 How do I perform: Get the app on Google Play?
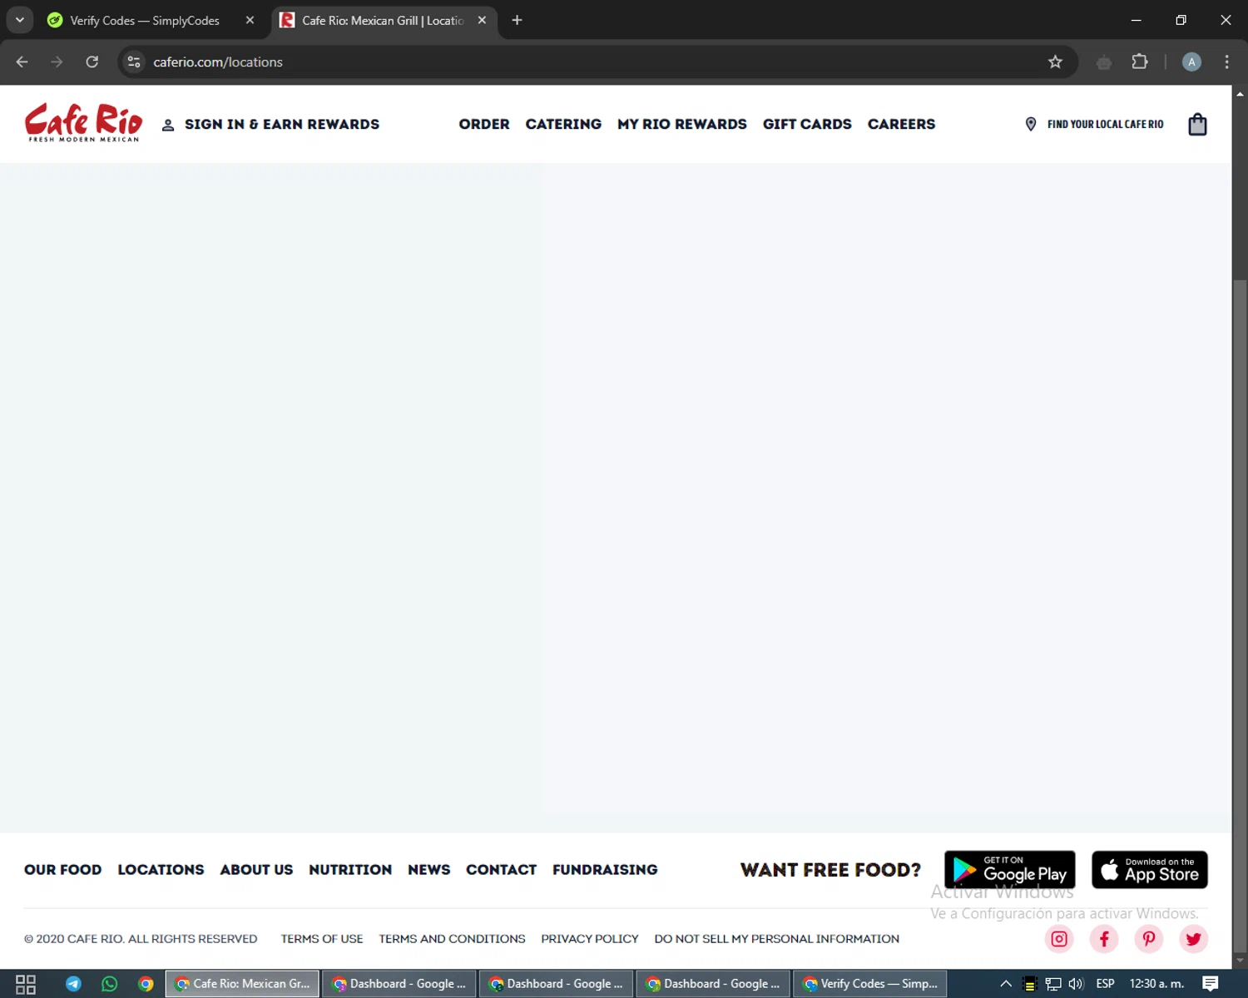[1010, 870]
